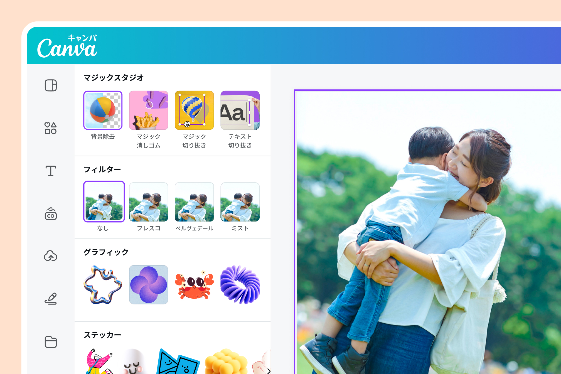This screenshot has width=561, height=374.
Task: Select the mother and child photo on canvas
Action: (x=428, y=232)
